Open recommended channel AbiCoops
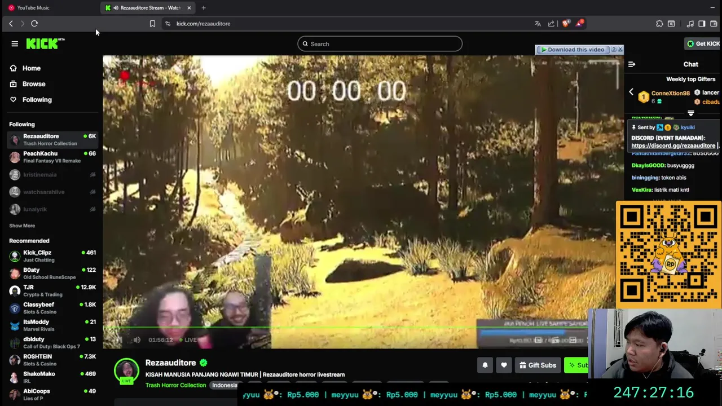Image resolution: width=722 pixels, height=406 pixels. 51,394
